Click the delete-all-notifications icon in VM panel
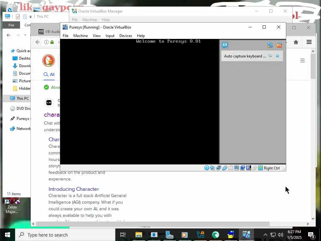 tap(279, 45)
